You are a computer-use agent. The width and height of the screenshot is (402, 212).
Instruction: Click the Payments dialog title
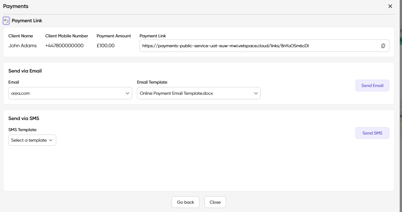(16, 6)
